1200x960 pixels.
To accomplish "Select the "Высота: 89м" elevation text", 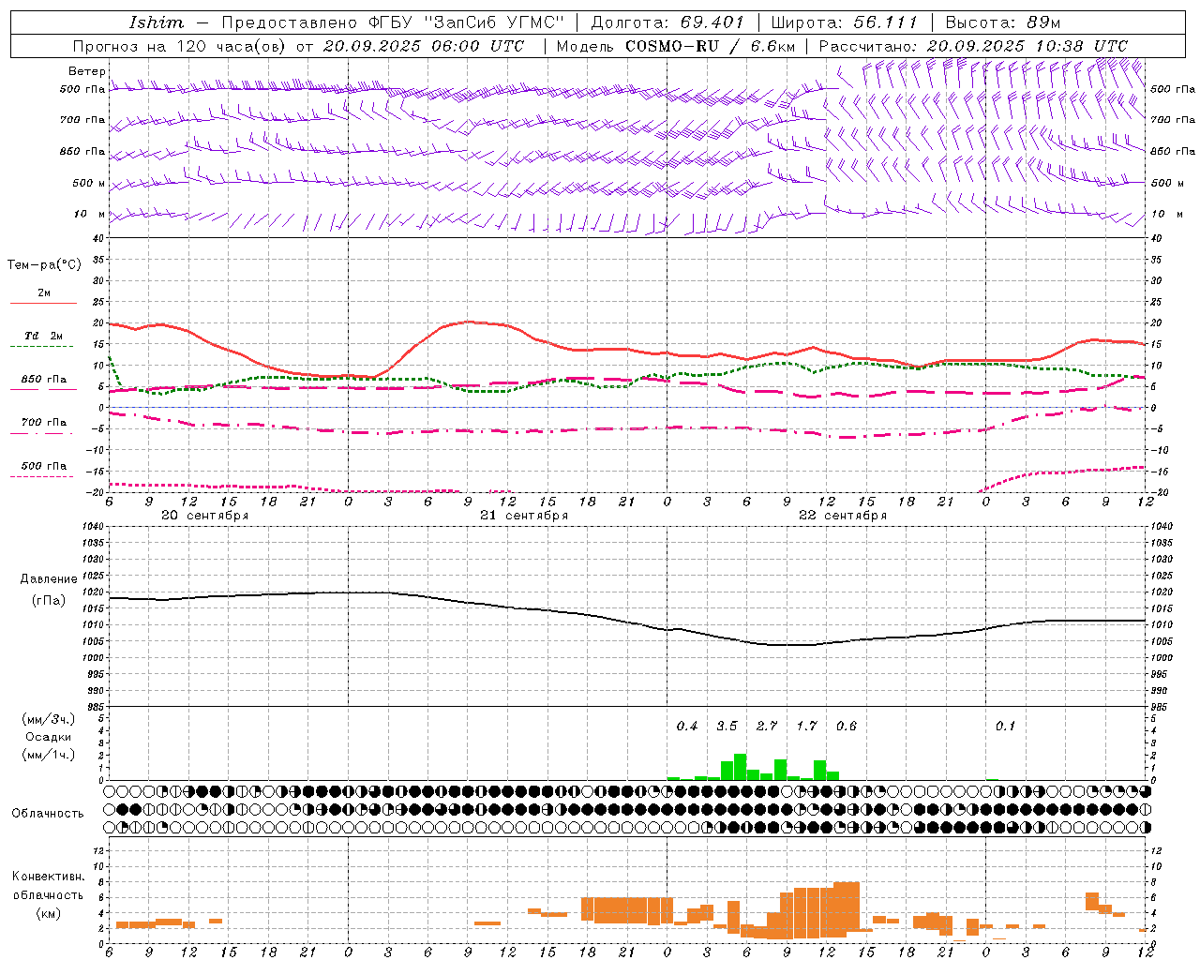I will [x=1002, y=22].
